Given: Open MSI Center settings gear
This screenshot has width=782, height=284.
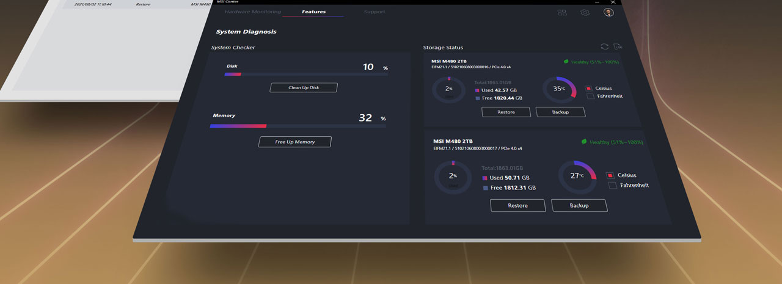Looking at the screenshot, I should (585, 12).
